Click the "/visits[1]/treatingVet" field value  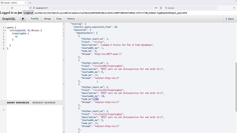tap(108, 114)
